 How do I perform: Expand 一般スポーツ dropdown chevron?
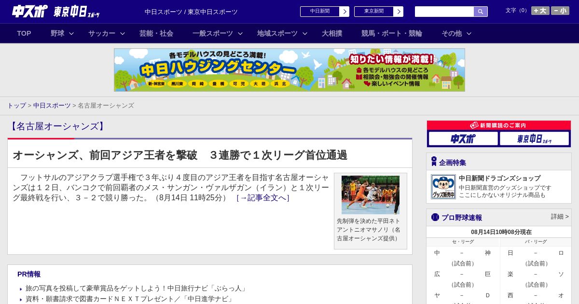coord(240,33)
